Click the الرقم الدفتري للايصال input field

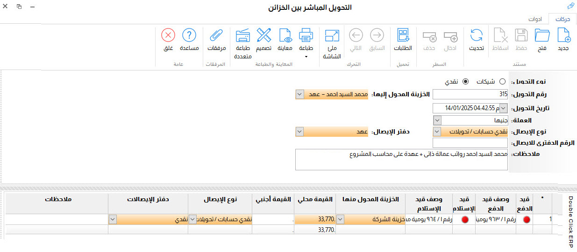[x=470, y=143]
